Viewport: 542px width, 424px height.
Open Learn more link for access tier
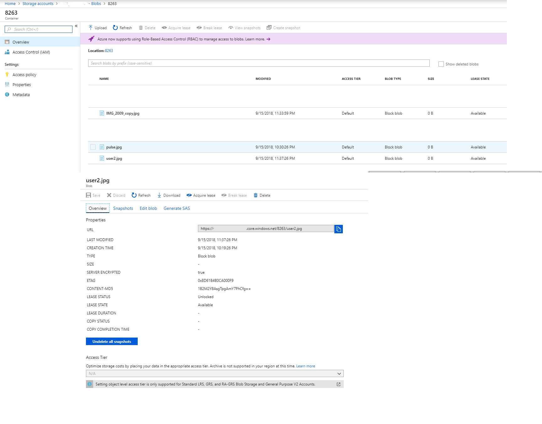click(306, 366)
